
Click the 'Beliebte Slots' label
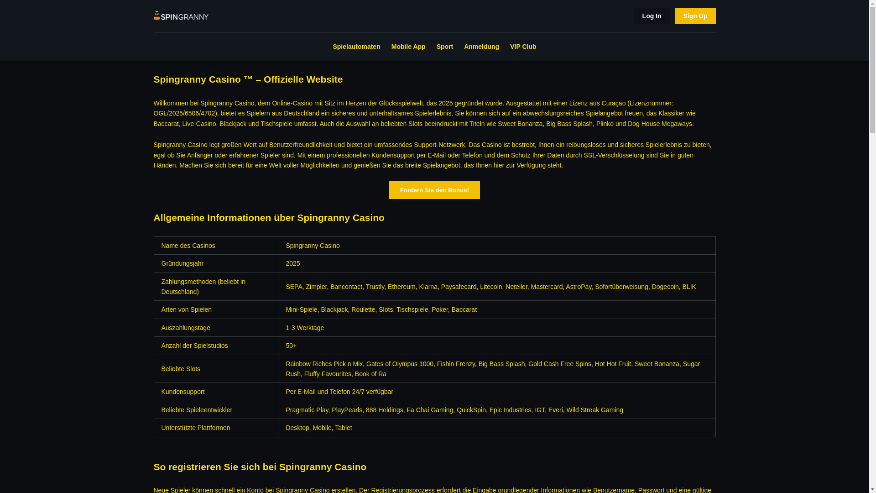[180, 369]
